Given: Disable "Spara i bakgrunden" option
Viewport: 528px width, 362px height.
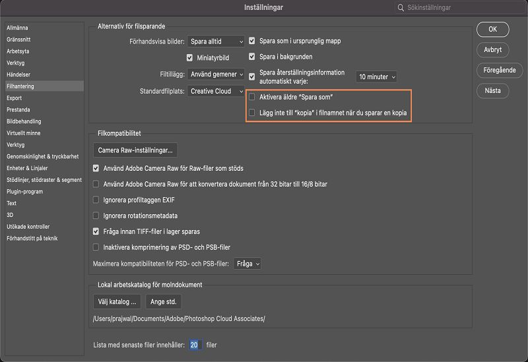Looking at the screenshot, I should (x=251, y=57).
